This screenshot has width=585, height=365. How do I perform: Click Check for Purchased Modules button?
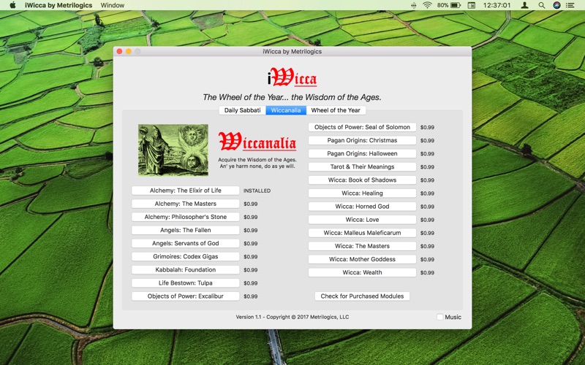click(x=362, y=296)
